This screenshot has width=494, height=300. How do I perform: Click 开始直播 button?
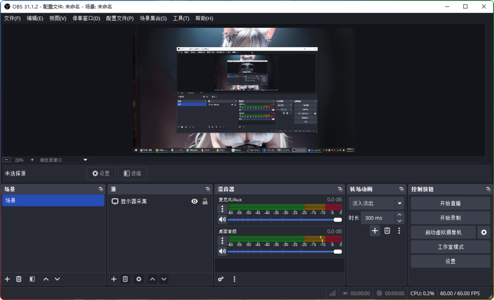[450, 203]
